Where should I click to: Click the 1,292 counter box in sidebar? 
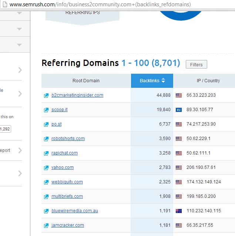tap(5, 129)
